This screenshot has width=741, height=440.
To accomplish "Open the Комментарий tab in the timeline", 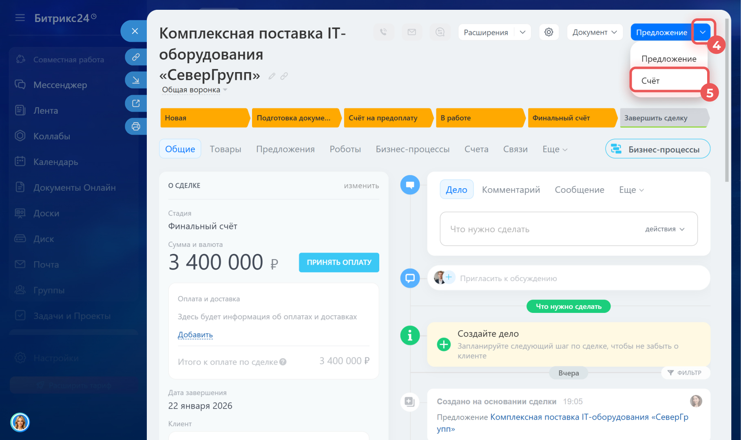I will (x=511, y=190).
